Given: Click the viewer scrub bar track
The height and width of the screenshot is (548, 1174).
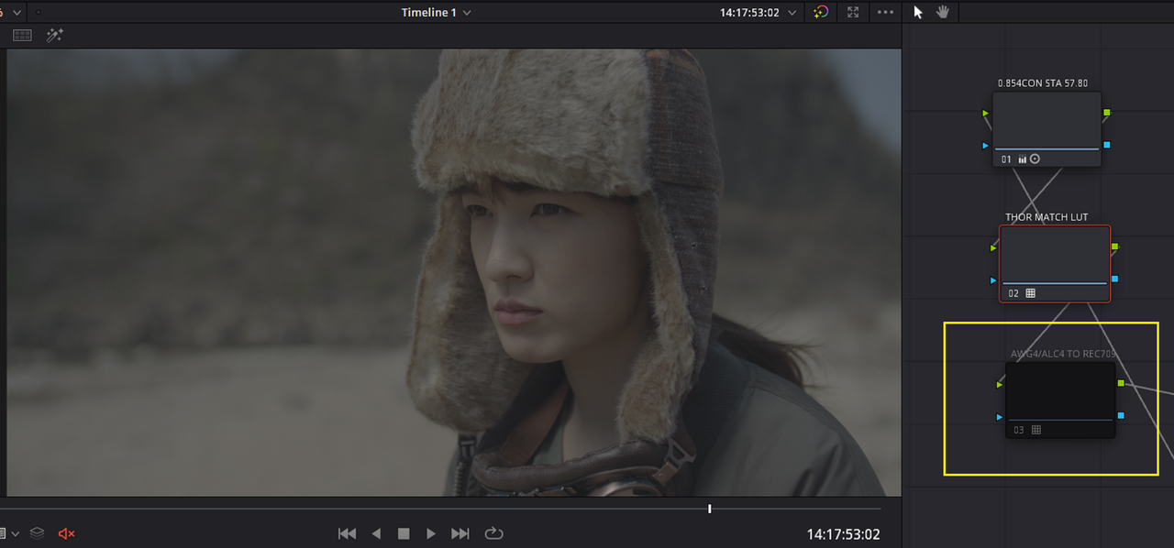Looking at the screenshot, I should click(440, 509).
